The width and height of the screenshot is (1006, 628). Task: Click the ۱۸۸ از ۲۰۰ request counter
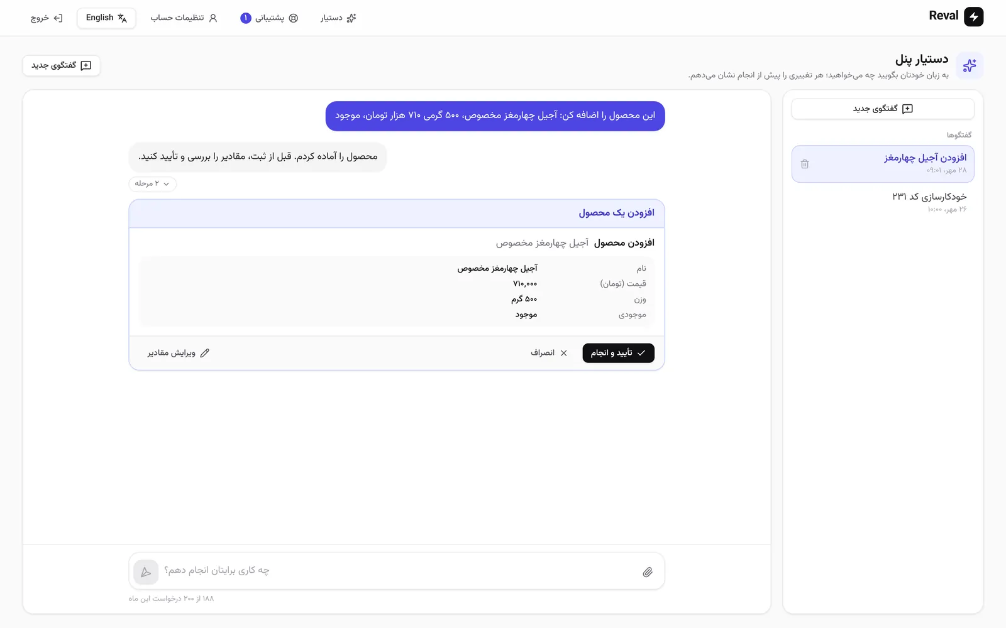pos(171,598)
